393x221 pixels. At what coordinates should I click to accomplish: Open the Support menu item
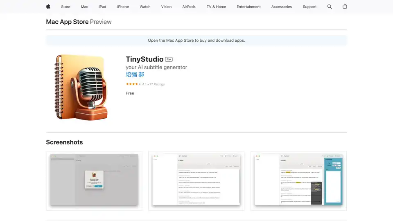pyautogui.click(x=309, y=7)
